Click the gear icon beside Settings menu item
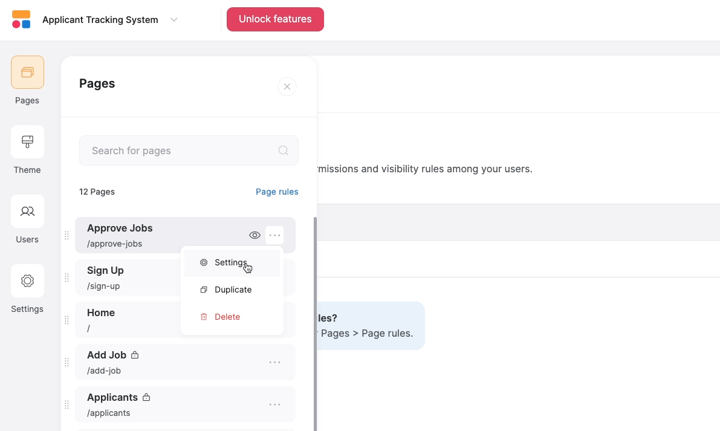Viewport: 720px width, 431px height. point(204,262)
